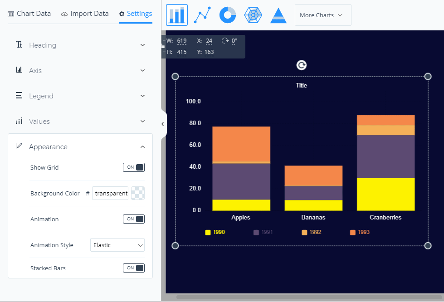Toggle off Stacked Bars
The width and height of the screenshot is (444, 302).
click(134, 268)
